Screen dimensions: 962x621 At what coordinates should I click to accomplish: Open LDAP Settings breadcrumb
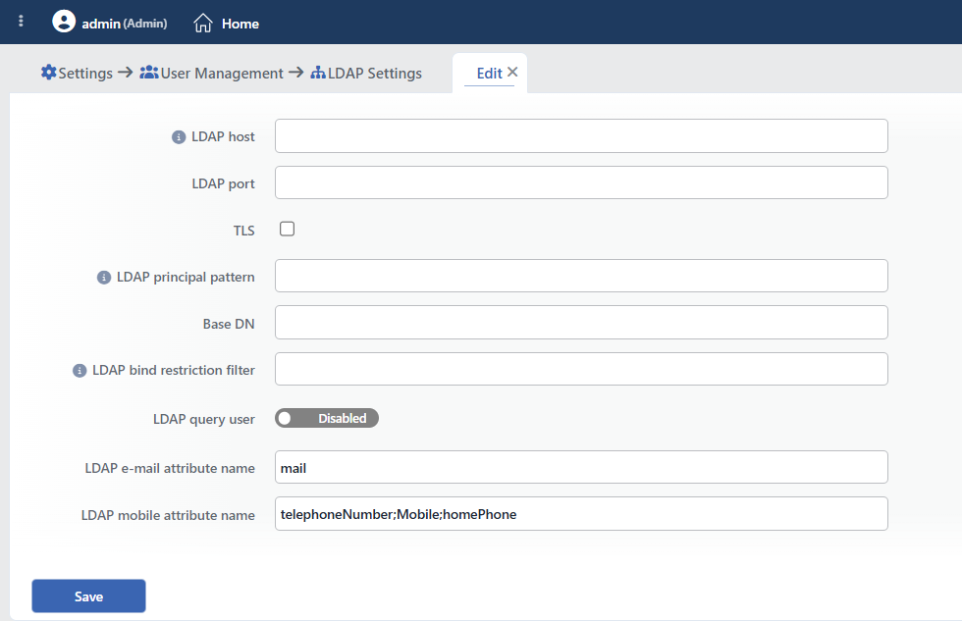coord(375,73)
